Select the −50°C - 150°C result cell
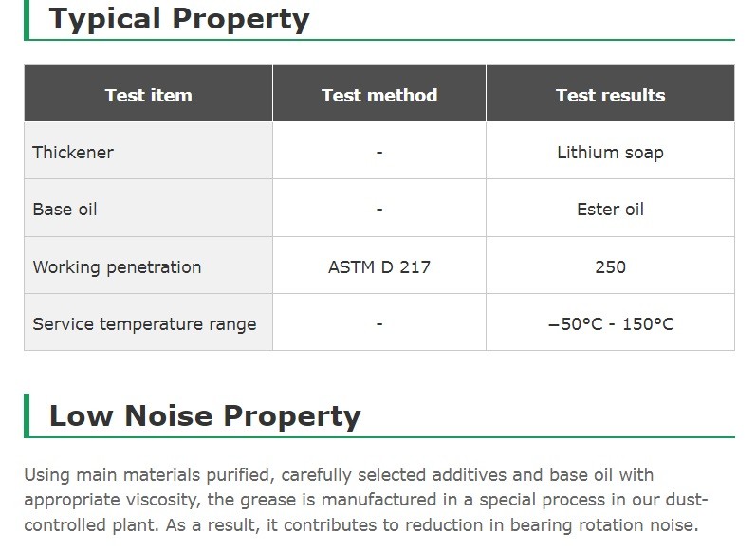This screenshot has width=756, height=551. [610, 323]
